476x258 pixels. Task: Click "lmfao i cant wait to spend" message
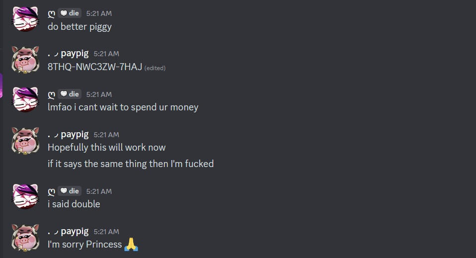[x=123, y=107]
